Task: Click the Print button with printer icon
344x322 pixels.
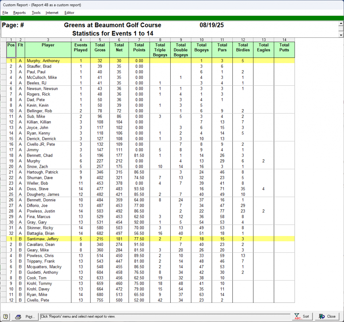Action: coord(25,316)
